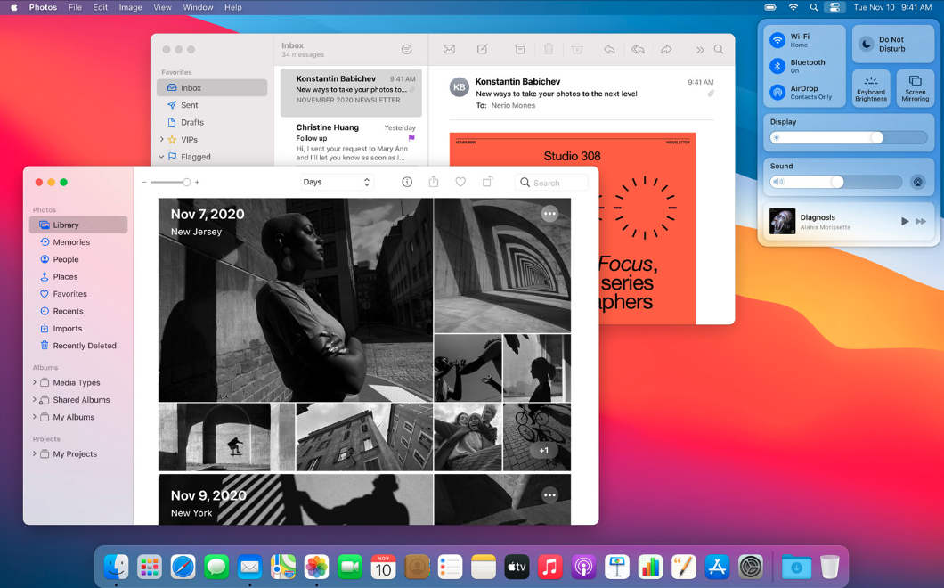Select Memories in Photos sidebar
This screenshot has height=588, width=944.
coord(78,242)
